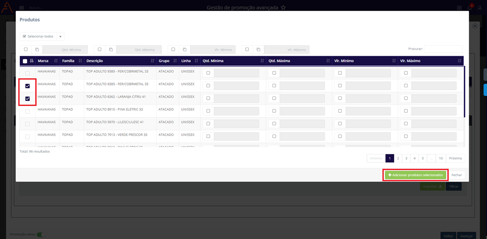Sort table by the Marca column
Screen dimensions: 487x239
click(47, 61)
